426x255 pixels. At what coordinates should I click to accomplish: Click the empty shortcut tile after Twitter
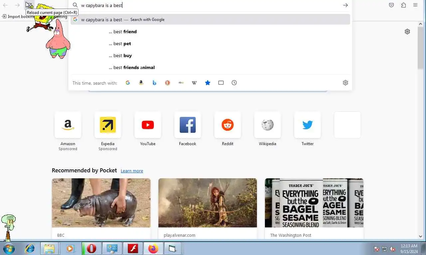[x=347, y=125]
